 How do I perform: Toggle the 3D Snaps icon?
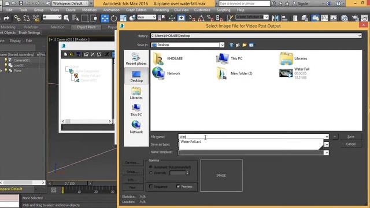coord(191,18)
